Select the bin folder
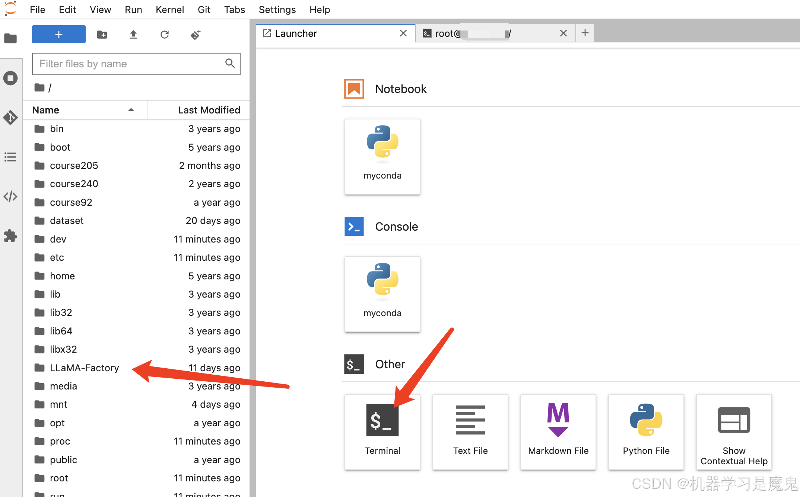Viewport: 800px width, 497px height. (x=136, y=129)
